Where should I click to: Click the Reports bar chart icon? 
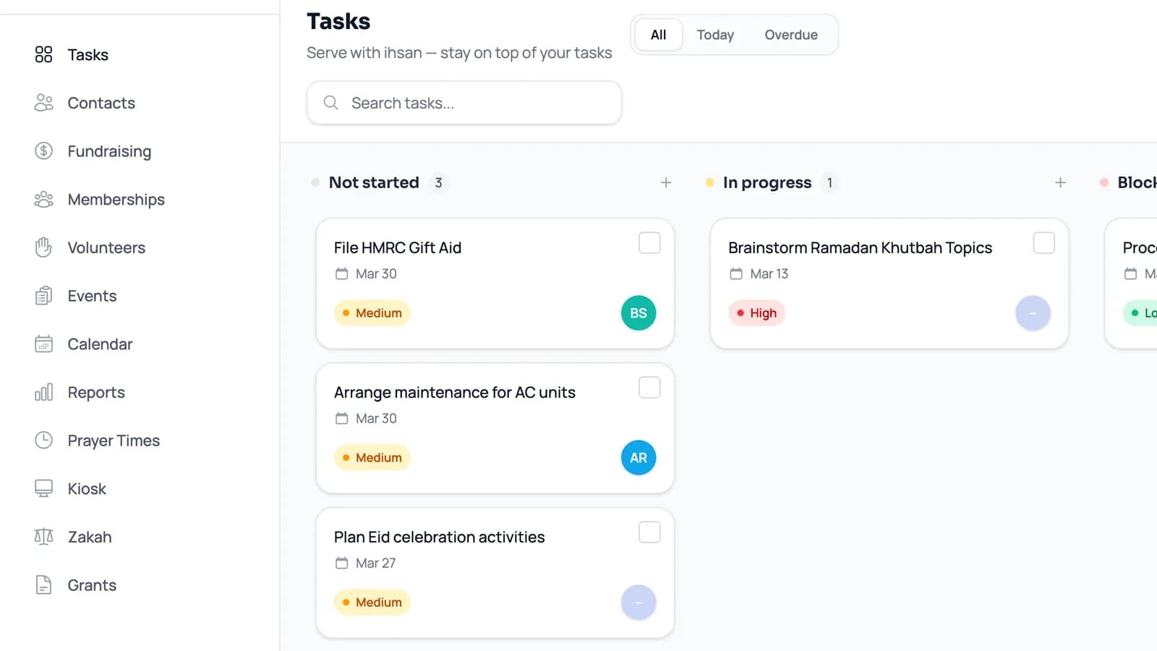[x=43, y=392]
